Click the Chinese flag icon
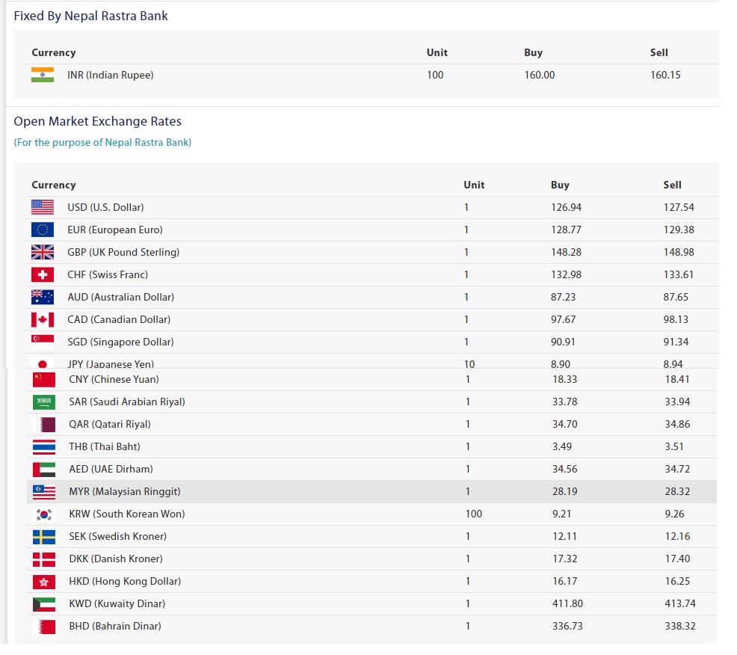This screenshot has height=655, width=737. coord(43,379)
